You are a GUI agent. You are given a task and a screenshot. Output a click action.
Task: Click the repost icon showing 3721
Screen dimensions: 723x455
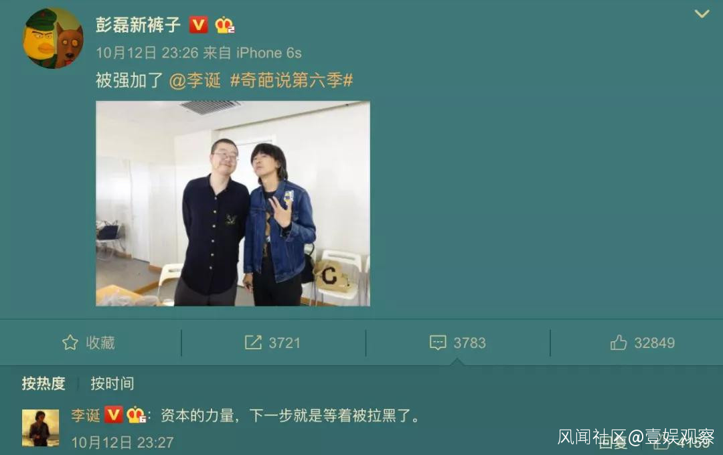point(252,343)
